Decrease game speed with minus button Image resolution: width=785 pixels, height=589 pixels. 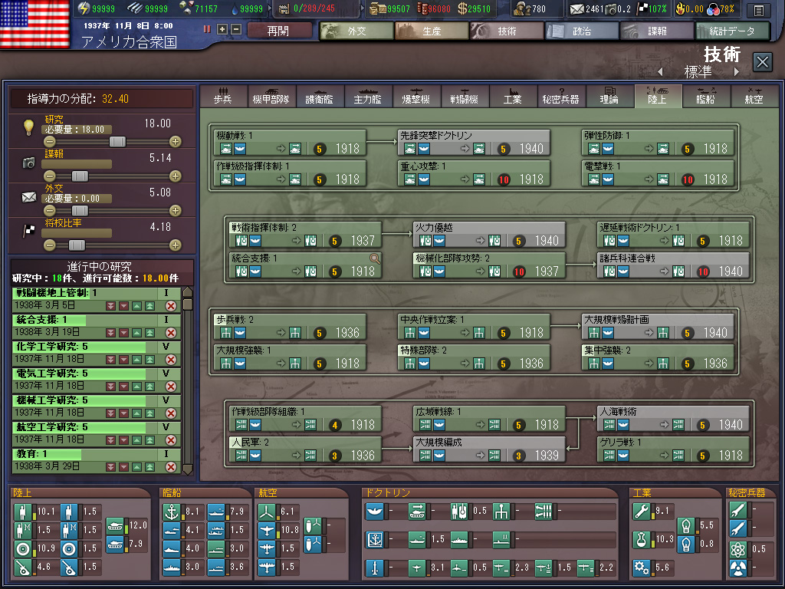[235, 29]
